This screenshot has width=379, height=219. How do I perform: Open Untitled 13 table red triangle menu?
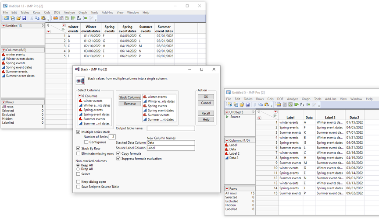pos(4,26)
